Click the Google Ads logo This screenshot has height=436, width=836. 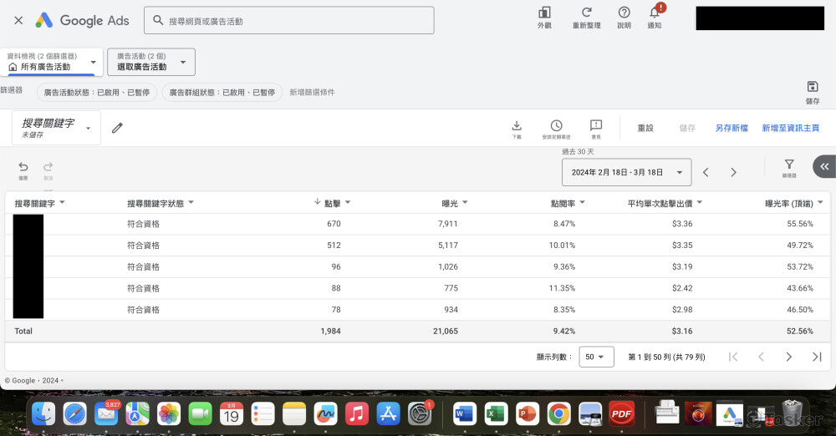(x=82, y=20)
